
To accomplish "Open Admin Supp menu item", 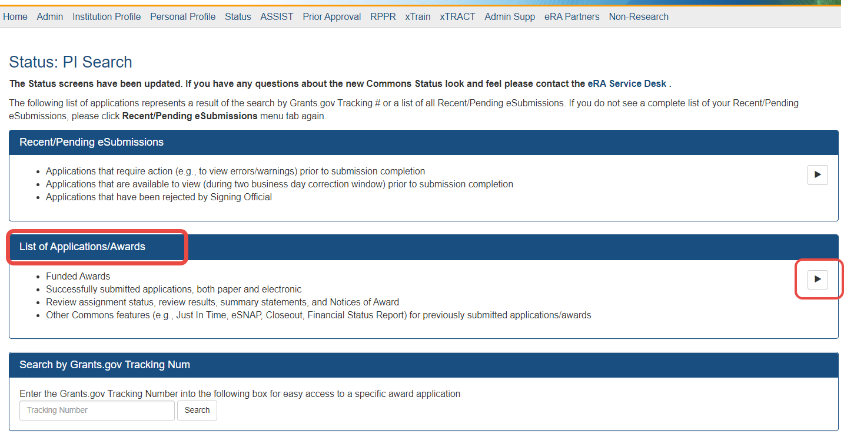I will pyautogui.click(x=510, y=16).
